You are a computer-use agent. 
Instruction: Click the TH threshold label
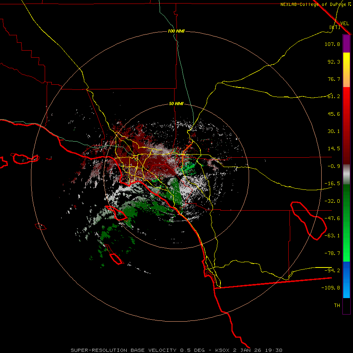337,306
